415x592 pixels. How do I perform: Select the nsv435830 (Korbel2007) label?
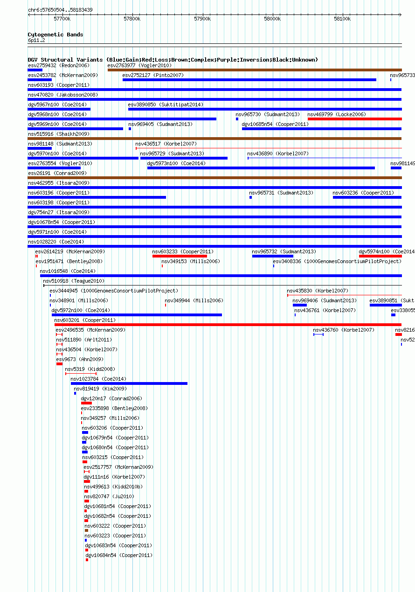tap(318, 291)
